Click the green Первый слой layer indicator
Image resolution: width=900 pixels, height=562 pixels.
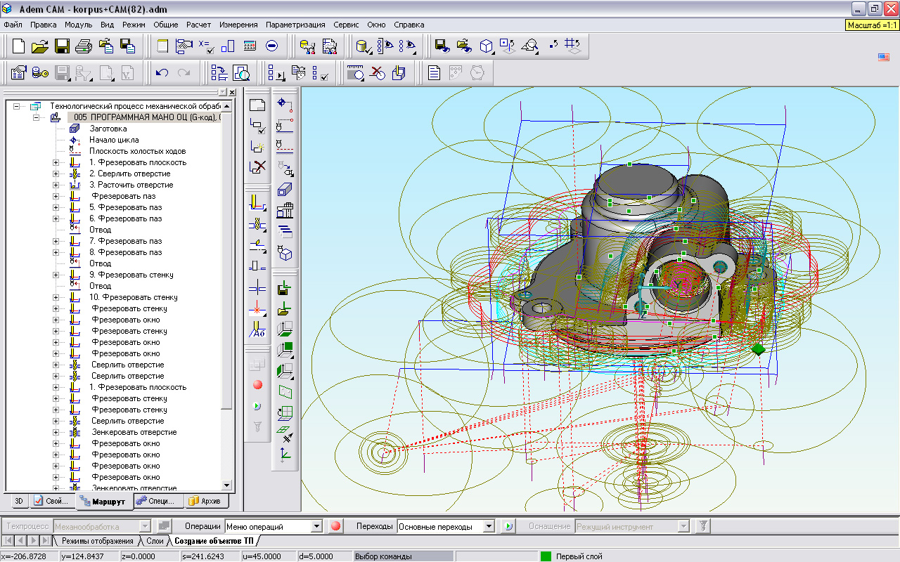click(x=546, y=556)
